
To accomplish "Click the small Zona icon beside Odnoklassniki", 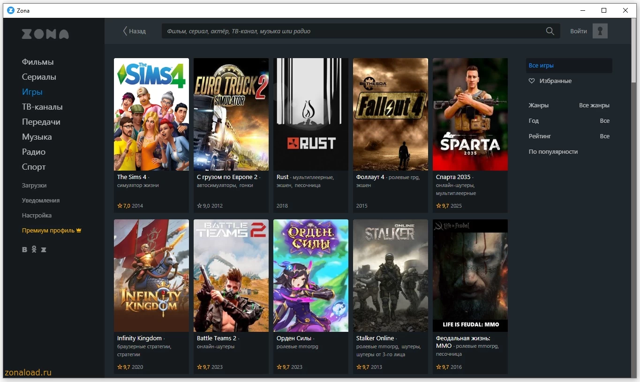I will (x=44, y=250).
